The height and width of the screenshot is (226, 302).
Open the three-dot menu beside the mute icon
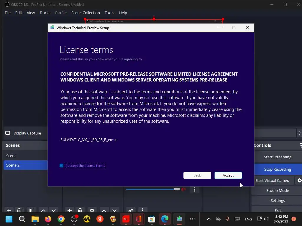195,189
